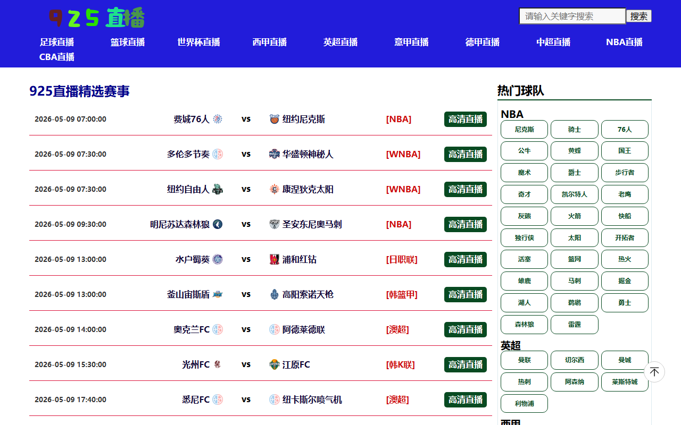This screenshot has height=425, width=681.
Task: Open 高清直播 for 光州FC vs 江原FC
Action: (x=466, y=364)
